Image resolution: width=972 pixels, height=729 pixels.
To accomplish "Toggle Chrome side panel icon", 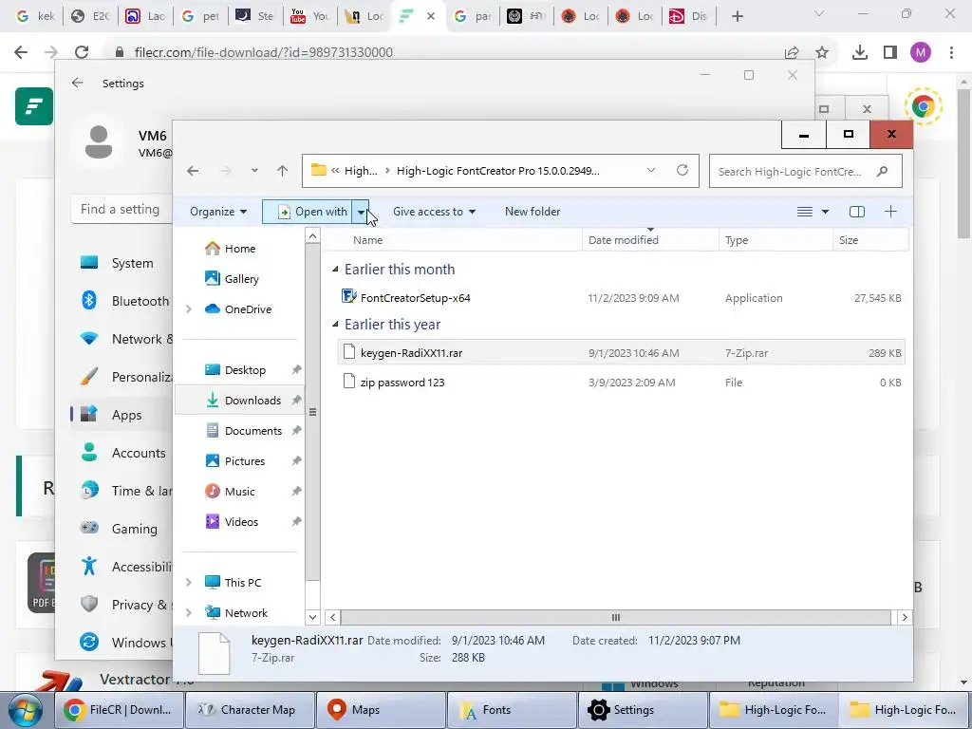I will click(890, 52).
